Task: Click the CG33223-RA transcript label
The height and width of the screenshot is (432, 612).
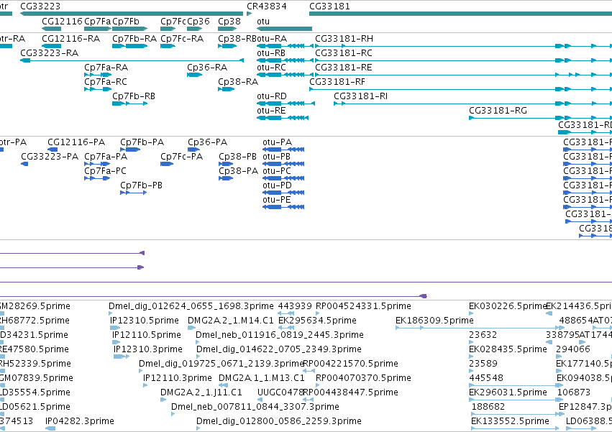Action: click(49, 53)
